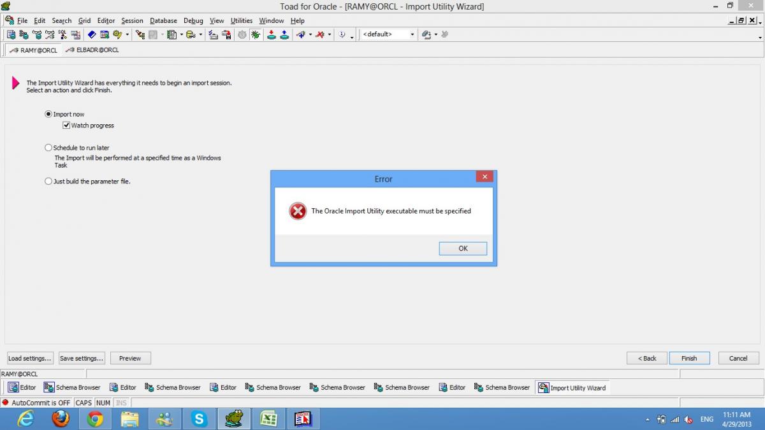Click the Load settings... button

tap(30, 358)
